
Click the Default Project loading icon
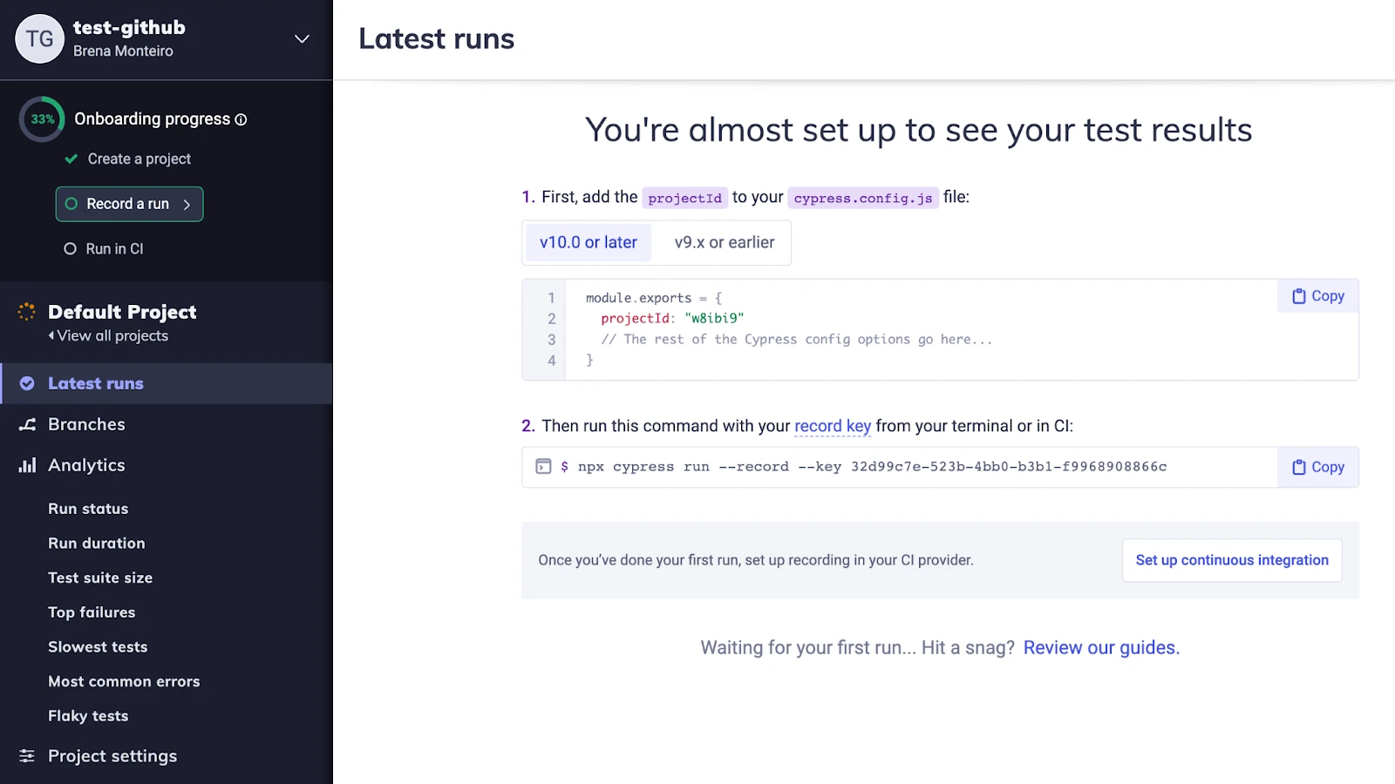tap(27, 312)
